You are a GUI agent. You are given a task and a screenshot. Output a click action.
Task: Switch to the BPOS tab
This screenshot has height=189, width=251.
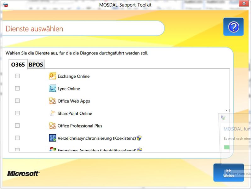click(36, 65)
